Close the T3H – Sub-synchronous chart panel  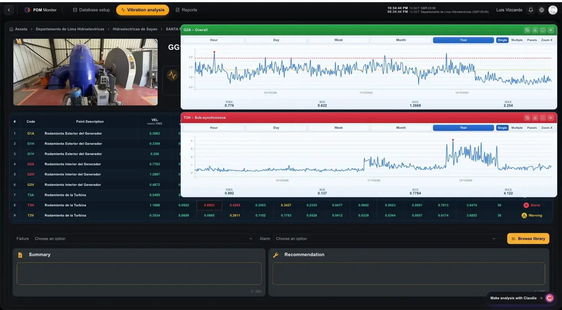[550, 118]
